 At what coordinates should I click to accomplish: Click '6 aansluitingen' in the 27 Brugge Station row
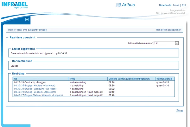click(87, 95)
